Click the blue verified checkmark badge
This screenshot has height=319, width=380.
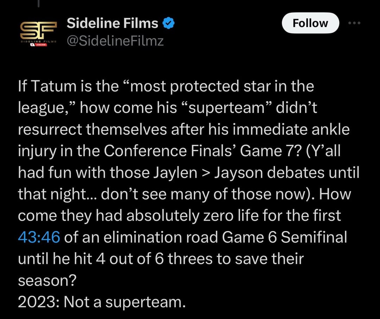[169, 24]
